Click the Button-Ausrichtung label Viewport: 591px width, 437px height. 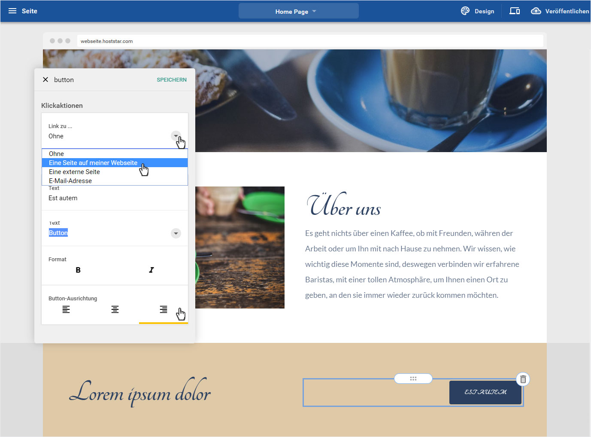coord(73,299)
